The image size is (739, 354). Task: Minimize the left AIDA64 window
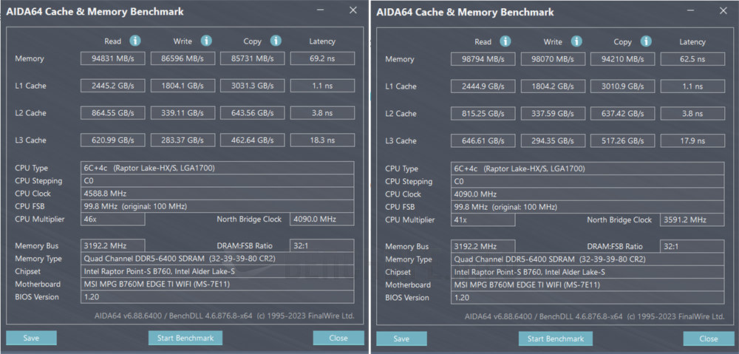[x=321, y=10]
